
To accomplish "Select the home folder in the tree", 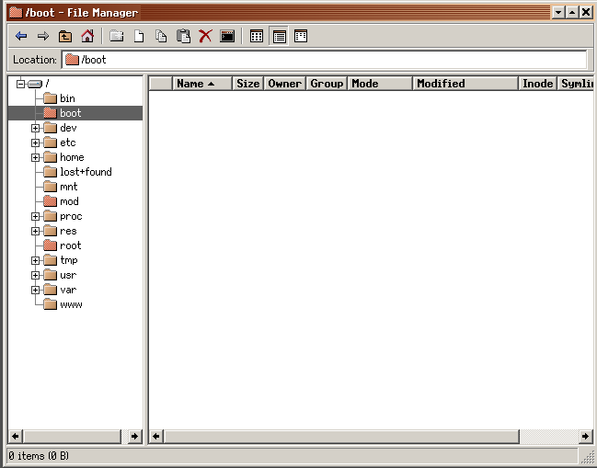I will (63, 157).
